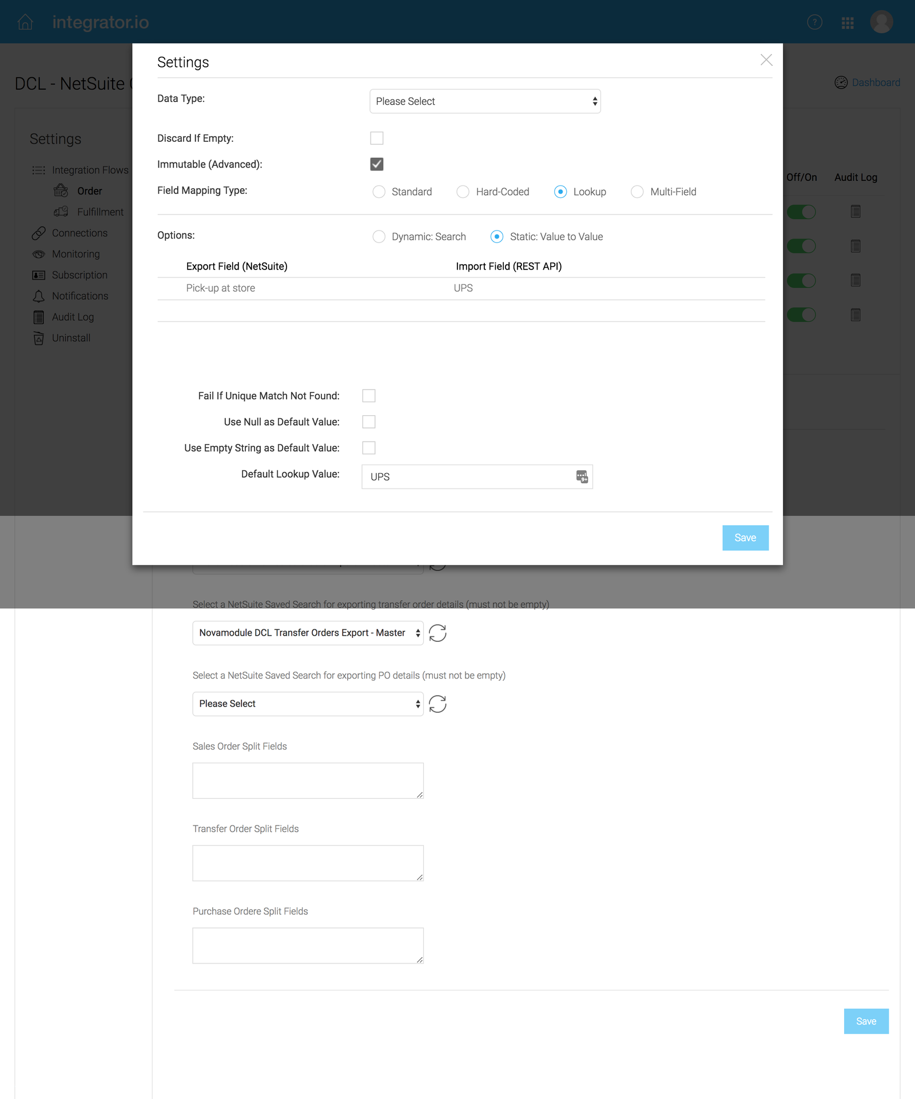Select Fulfillment under Integration Flows

100,212
